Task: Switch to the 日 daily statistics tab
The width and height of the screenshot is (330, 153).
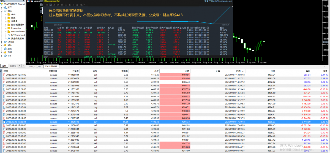Action: click(x=51, y=5)
